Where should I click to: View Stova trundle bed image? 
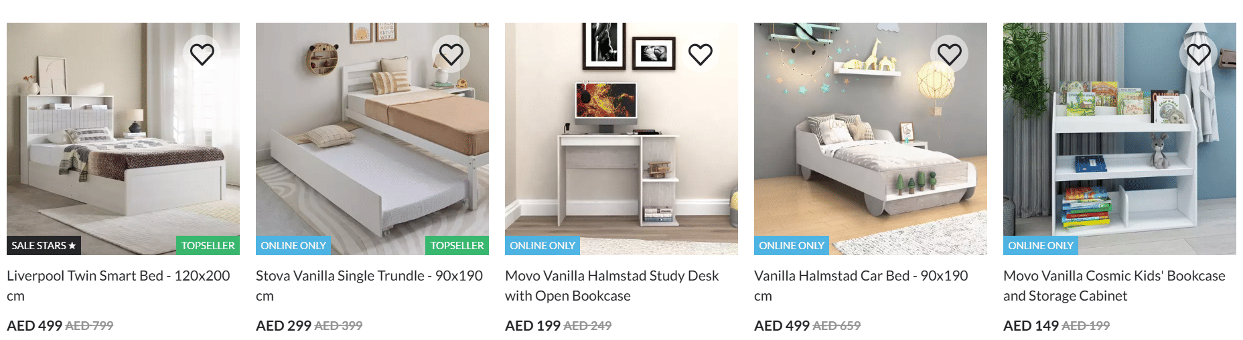[x=372, y=139]
